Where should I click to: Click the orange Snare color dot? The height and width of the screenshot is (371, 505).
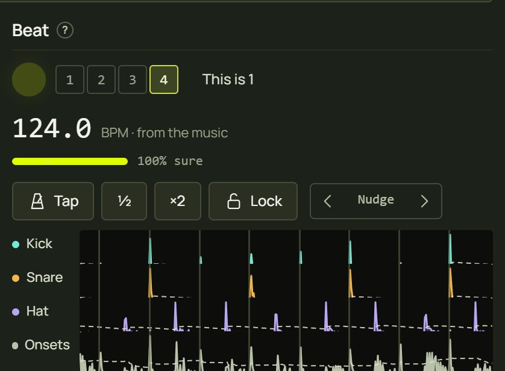(x=16, y=278)
